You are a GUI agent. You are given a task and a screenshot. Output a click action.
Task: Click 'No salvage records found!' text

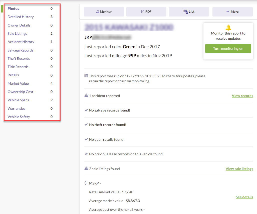click(x=110, y=110)
